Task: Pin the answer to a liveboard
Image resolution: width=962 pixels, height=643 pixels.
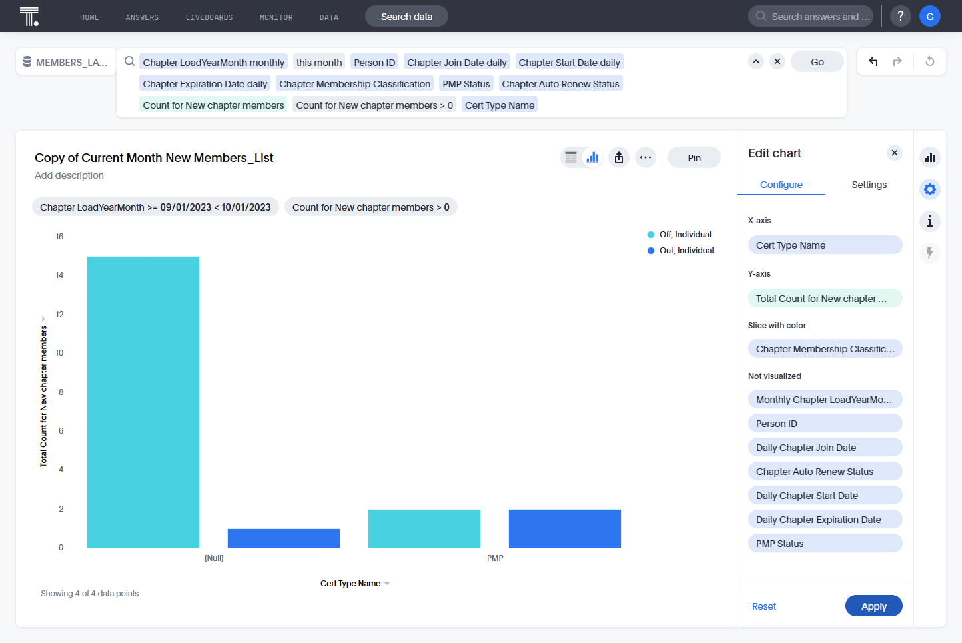Action: [694, 157]
